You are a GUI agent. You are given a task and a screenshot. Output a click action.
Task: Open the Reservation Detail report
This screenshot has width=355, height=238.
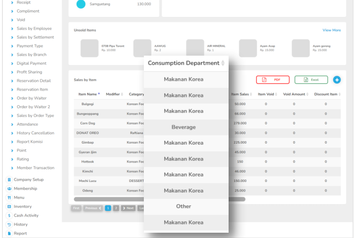click(33, 81)
